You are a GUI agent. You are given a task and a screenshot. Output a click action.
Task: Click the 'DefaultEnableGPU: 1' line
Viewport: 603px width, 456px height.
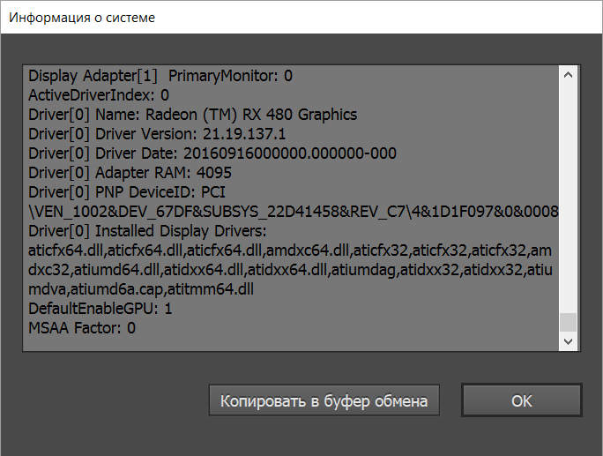point(100,309)
